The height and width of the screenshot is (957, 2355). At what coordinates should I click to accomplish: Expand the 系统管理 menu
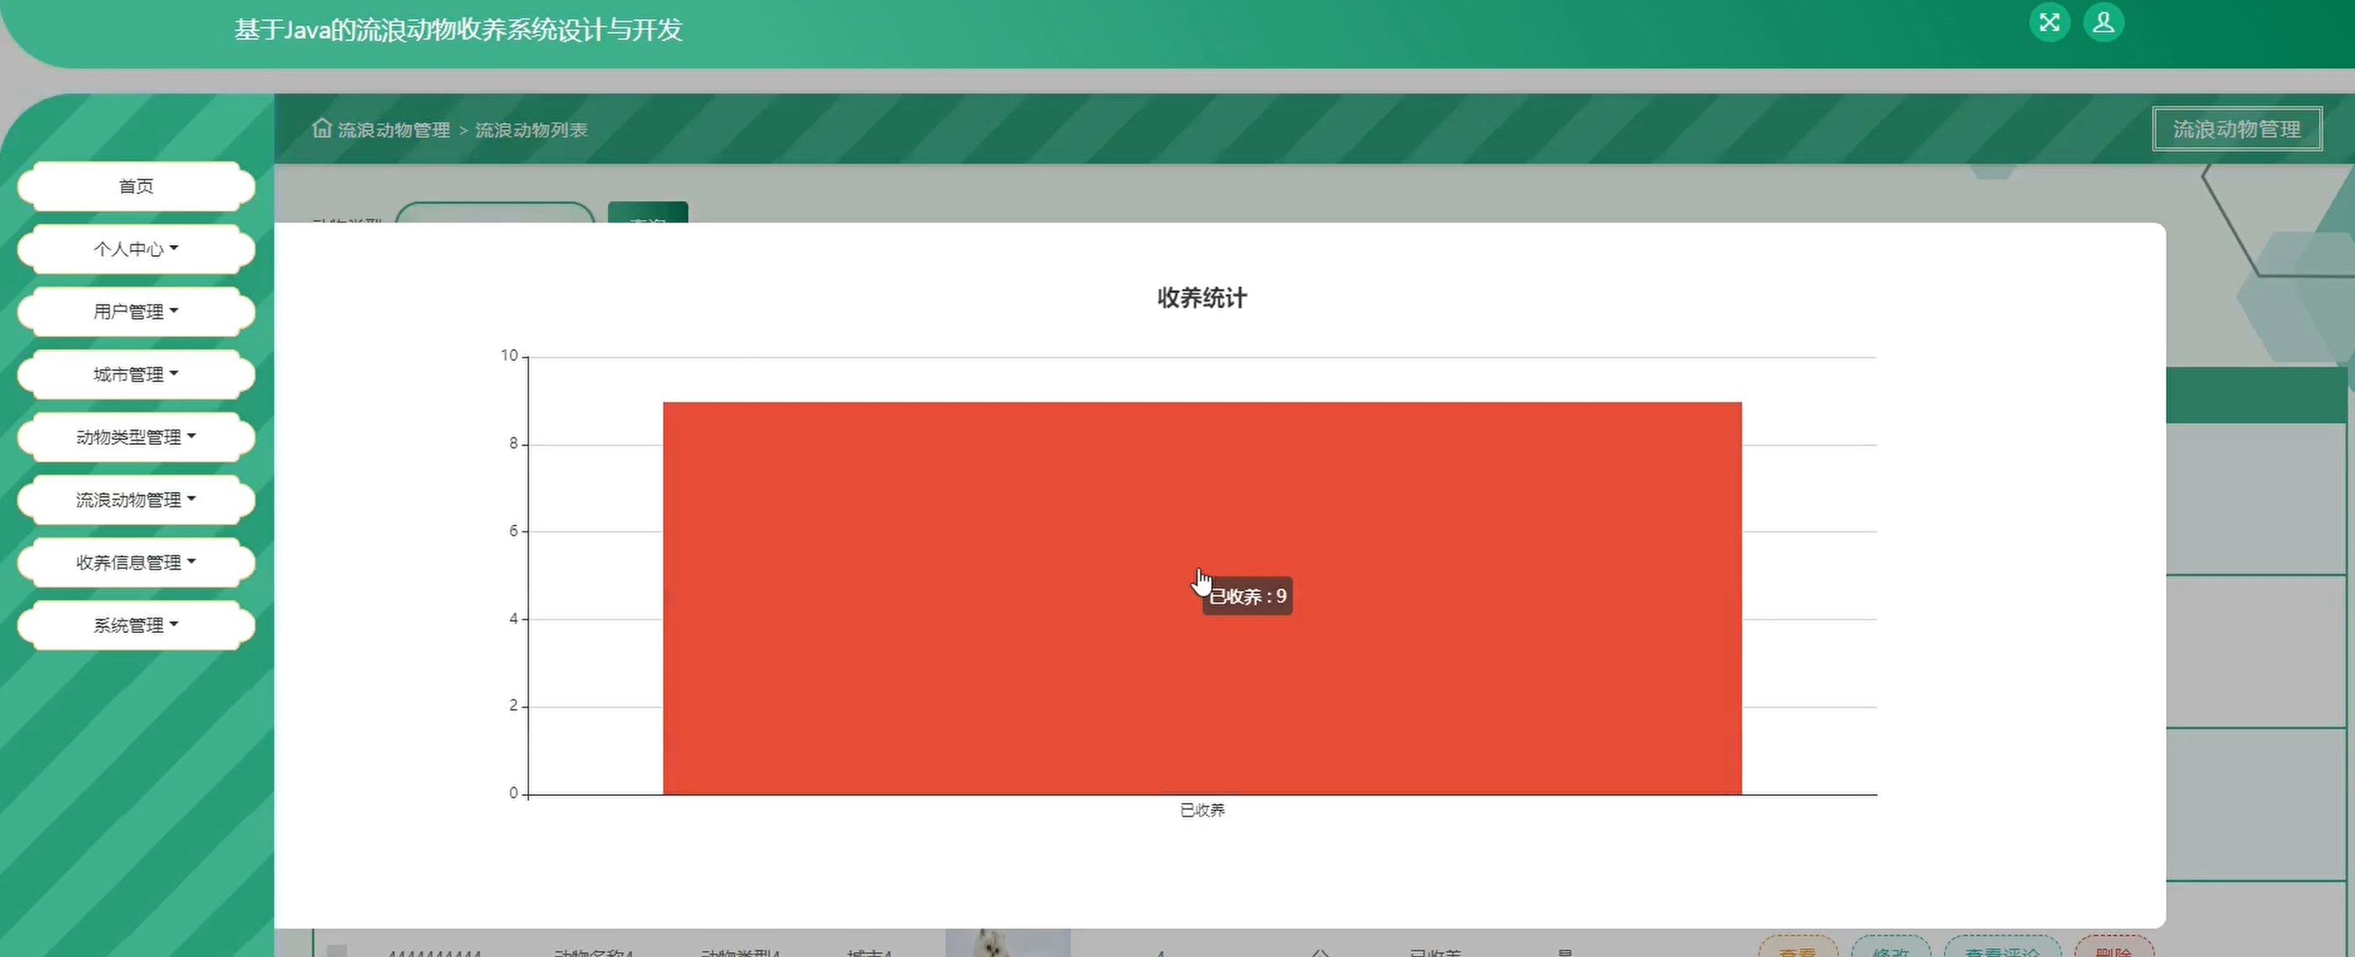pyautogui.click(x=135, y=625)
